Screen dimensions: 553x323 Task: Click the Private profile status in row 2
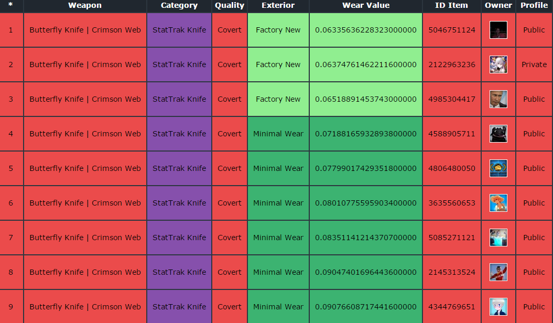[x=534, y=64]
